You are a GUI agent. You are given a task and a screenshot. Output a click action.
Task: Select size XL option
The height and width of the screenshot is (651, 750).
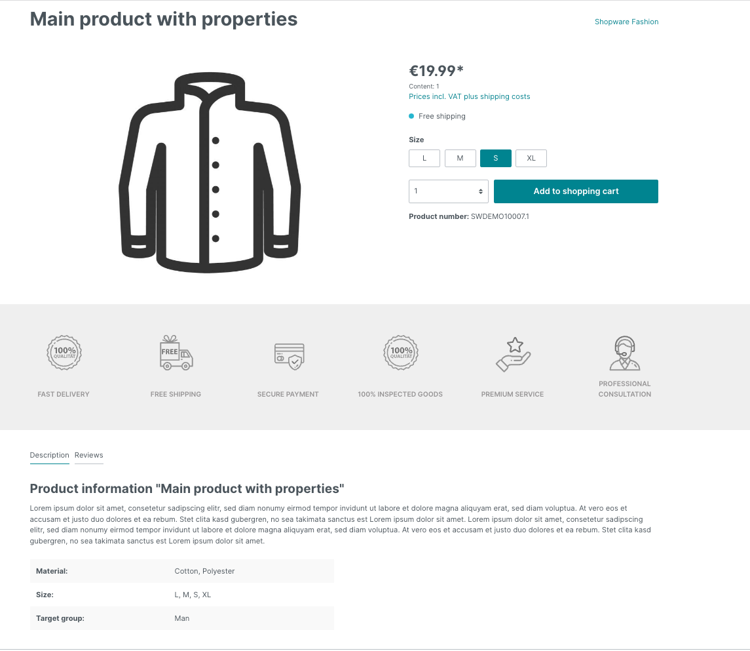click(531, 159)
